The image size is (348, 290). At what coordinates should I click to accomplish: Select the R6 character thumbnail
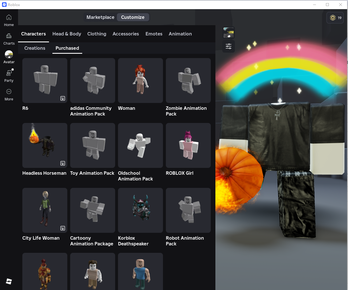45,80
